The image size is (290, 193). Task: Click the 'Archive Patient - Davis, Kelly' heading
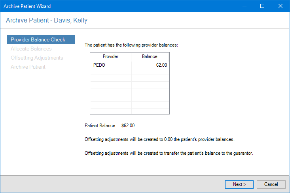[x=47, y=21]
